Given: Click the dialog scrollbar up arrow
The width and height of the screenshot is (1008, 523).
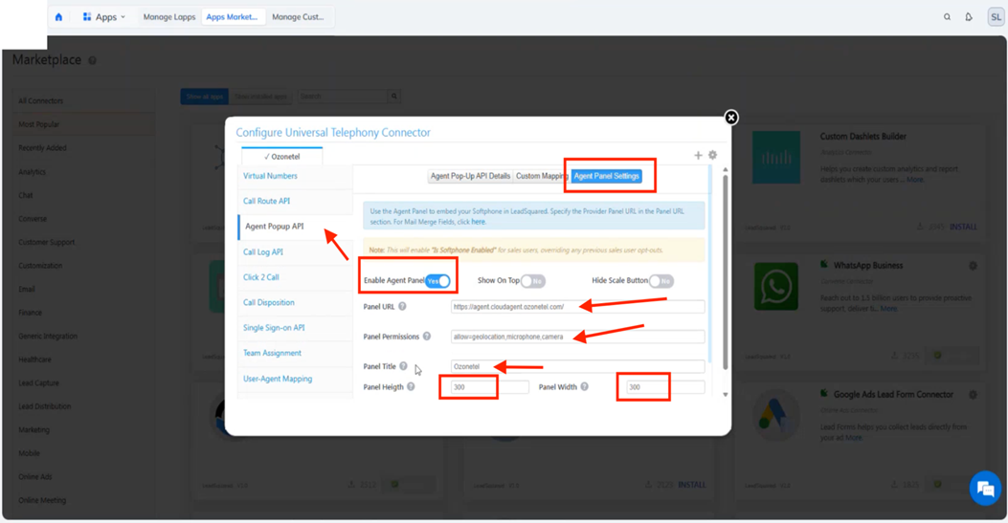Looking at the screenshot, I should 726,170.
